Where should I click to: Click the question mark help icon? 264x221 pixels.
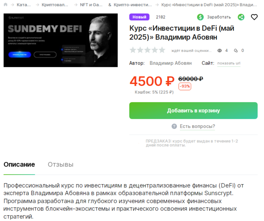pos(174,126)
